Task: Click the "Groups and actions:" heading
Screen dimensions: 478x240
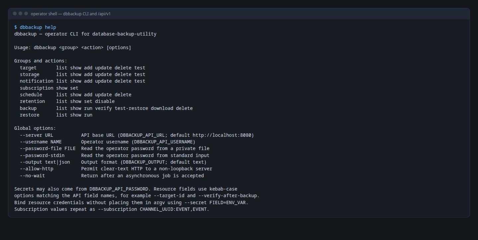Action: click(x=40, y=61)
